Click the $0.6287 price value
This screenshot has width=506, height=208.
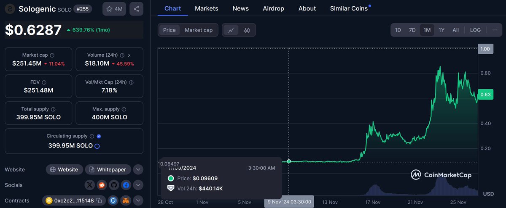(x=33, y=29)
